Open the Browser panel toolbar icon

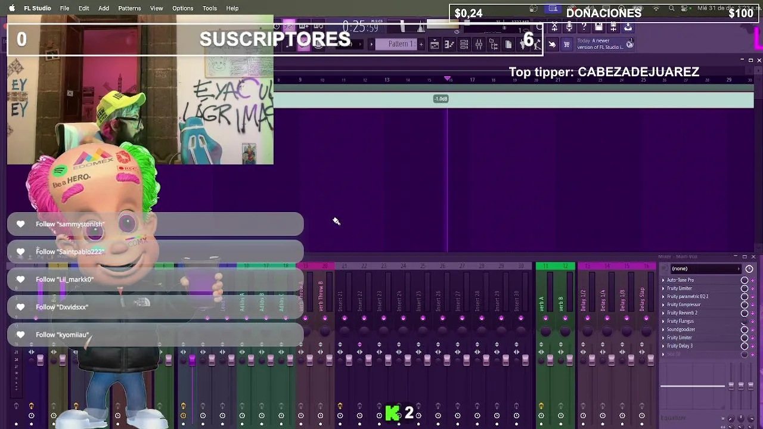[494, 44]
